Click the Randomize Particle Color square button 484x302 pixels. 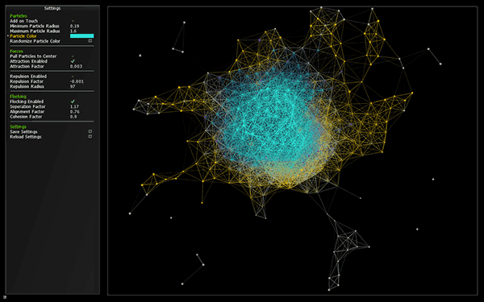point(90,41)
